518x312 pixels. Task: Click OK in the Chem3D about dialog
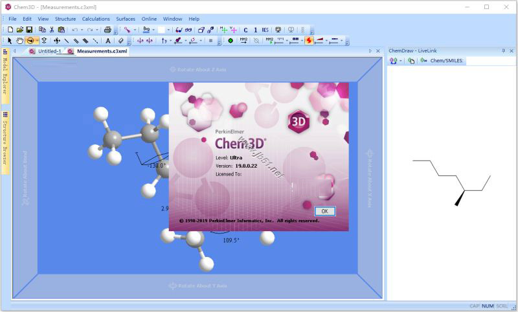pyautogui.click(x=325, y=211)
